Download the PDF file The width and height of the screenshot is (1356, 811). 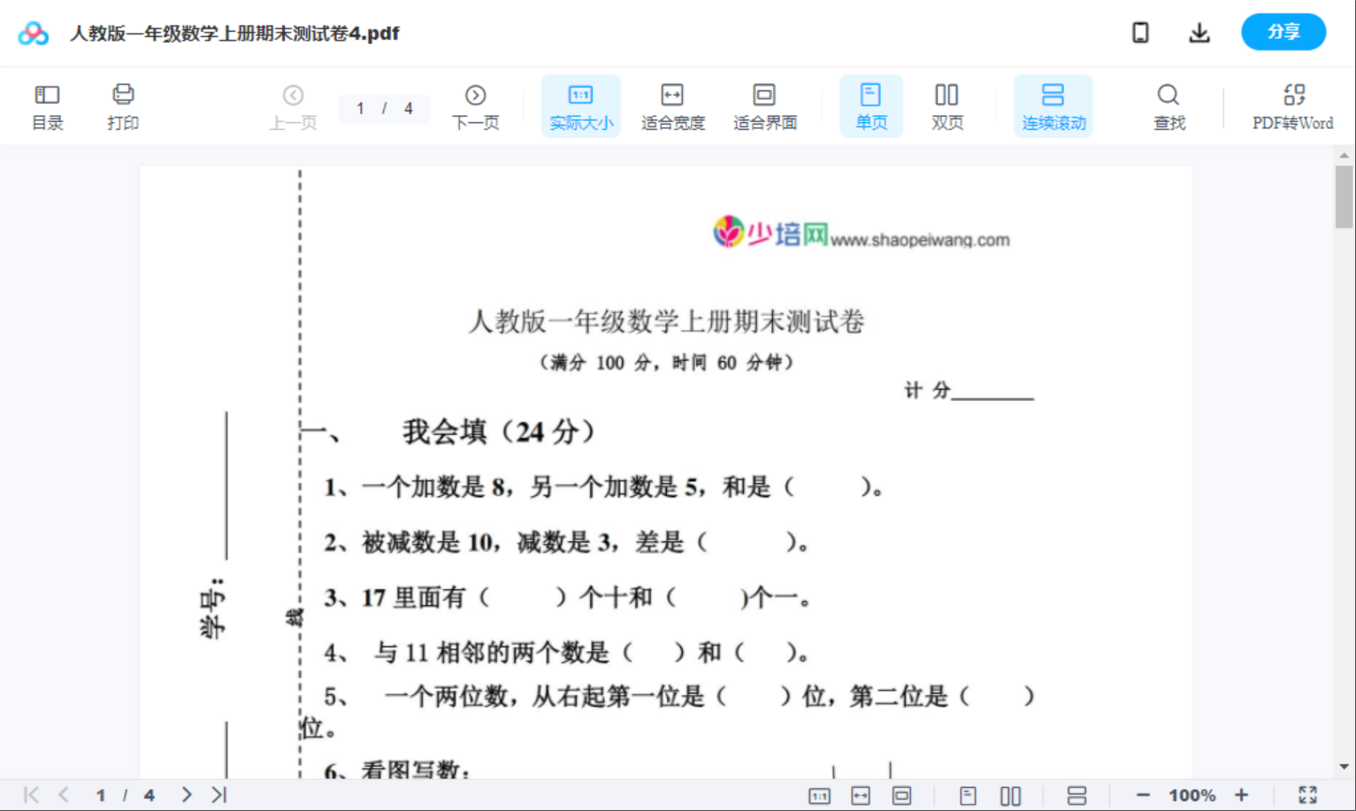click(x=1199, y=32)
